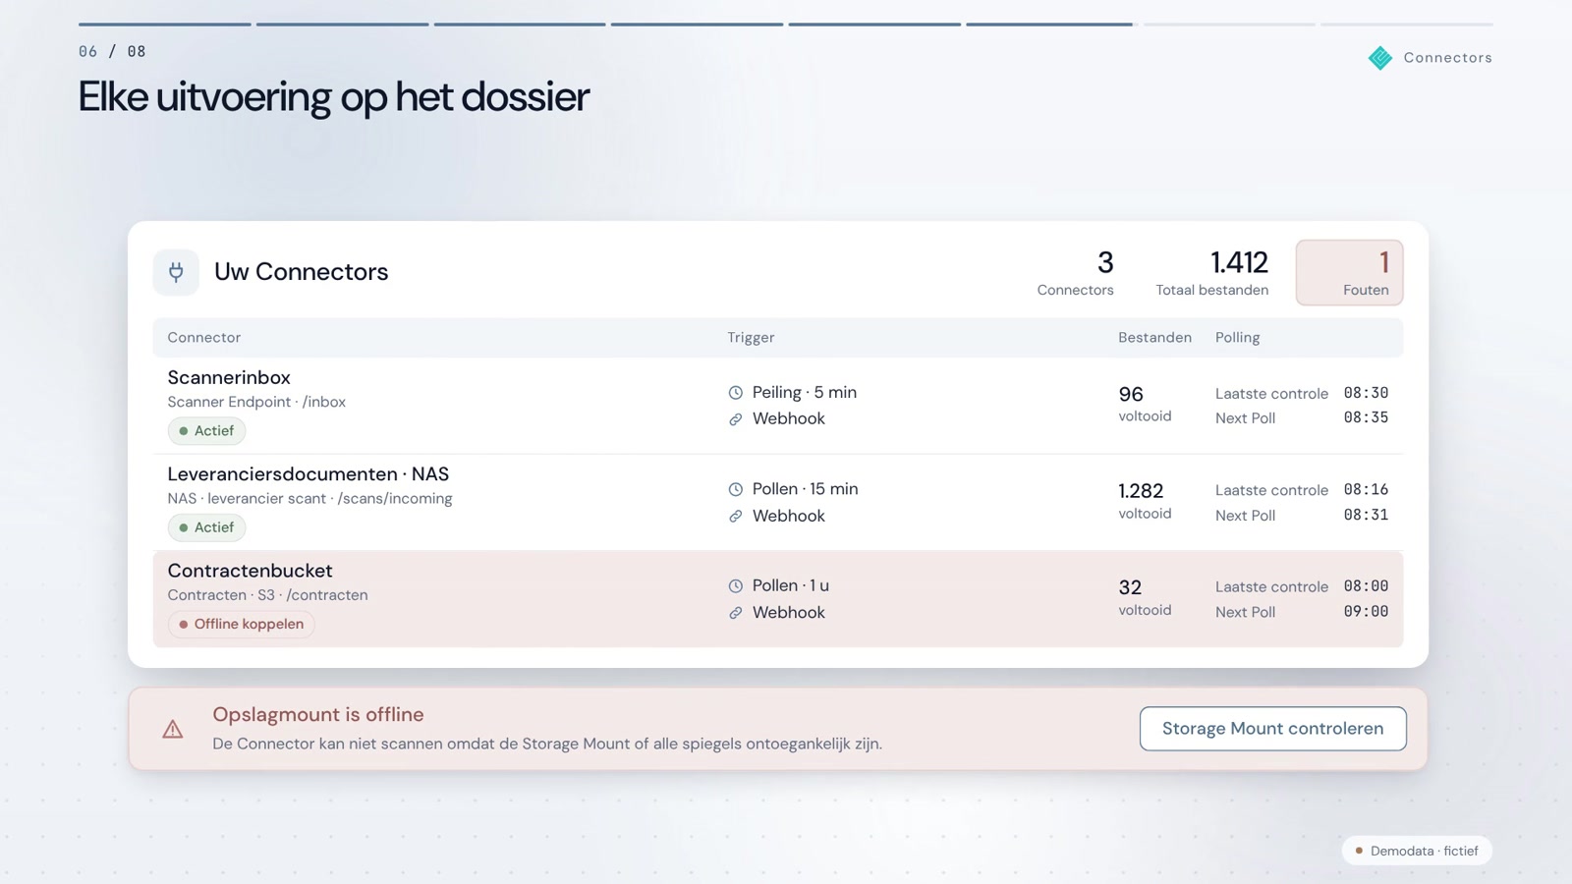
Task: Click the plug icon beside Uw Connectors
Action: pyautogui.click(x=176, y=272)
